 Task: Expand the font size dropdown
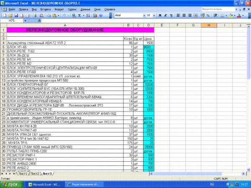tap(154, 15)
